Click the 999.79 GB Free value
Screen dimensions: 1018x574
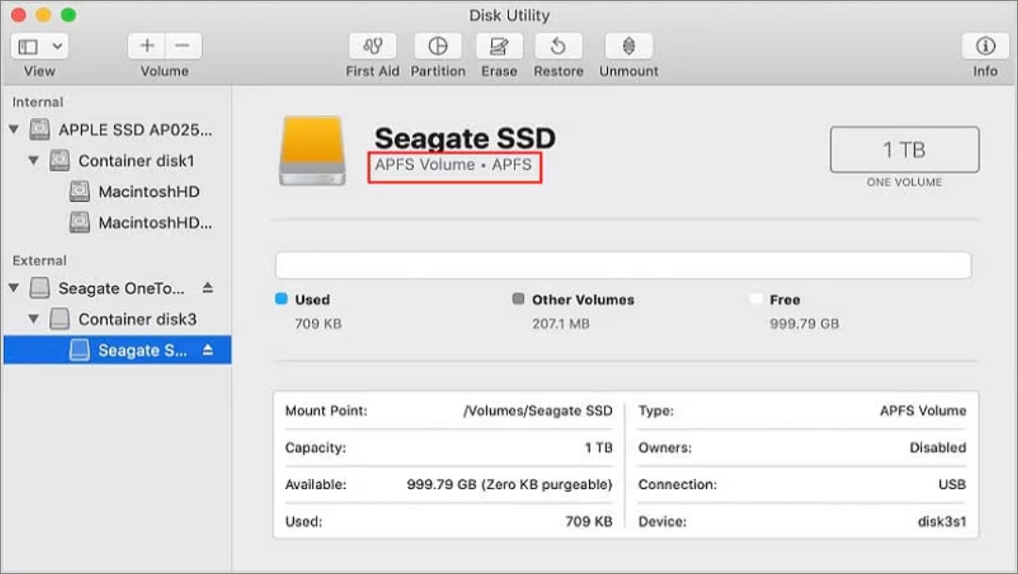804,323
